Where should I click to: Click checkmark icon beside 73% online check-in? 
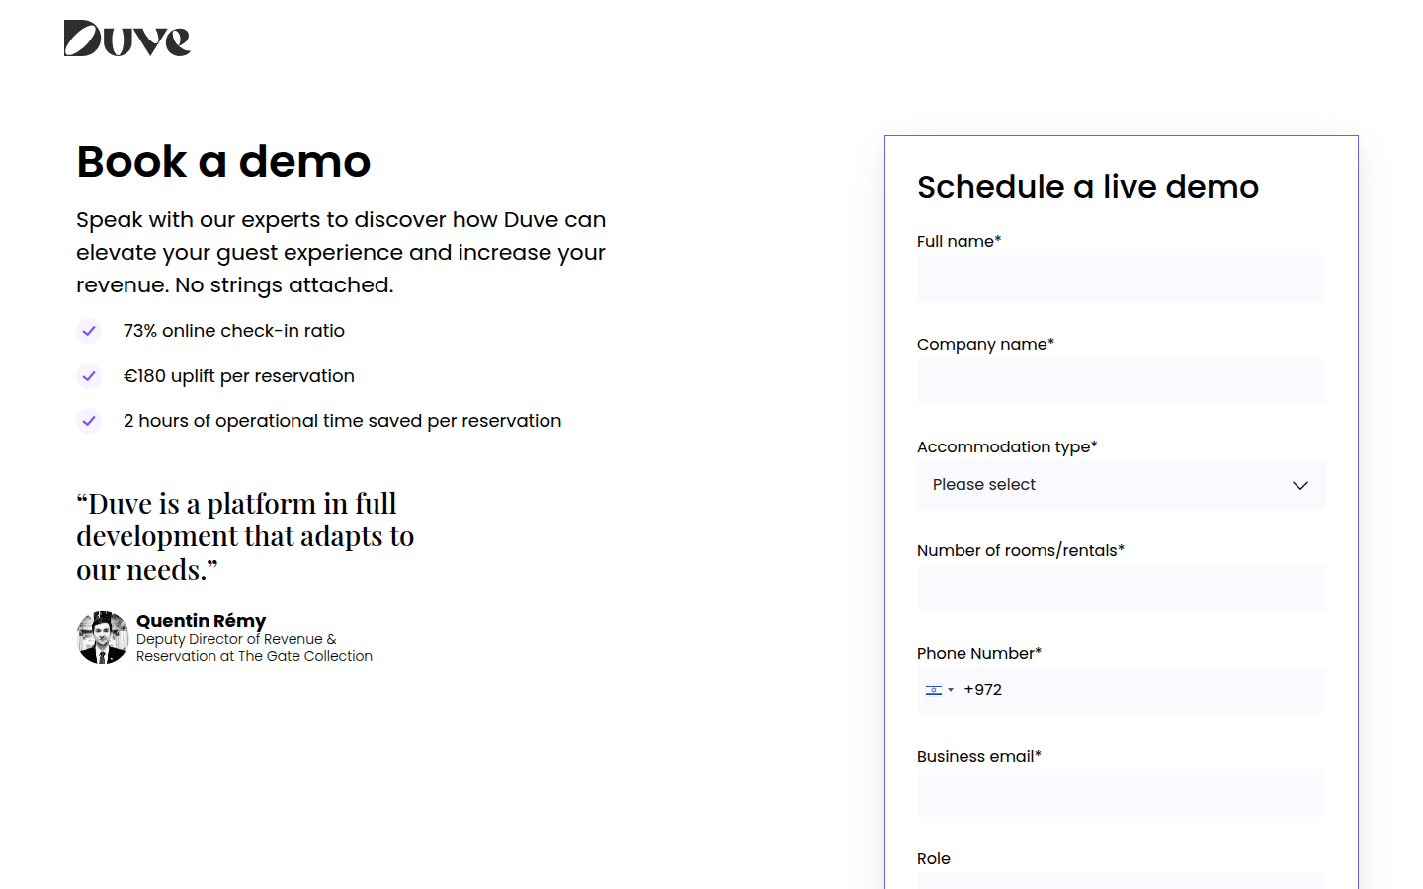pyautogui.click(x=89, y=331)
